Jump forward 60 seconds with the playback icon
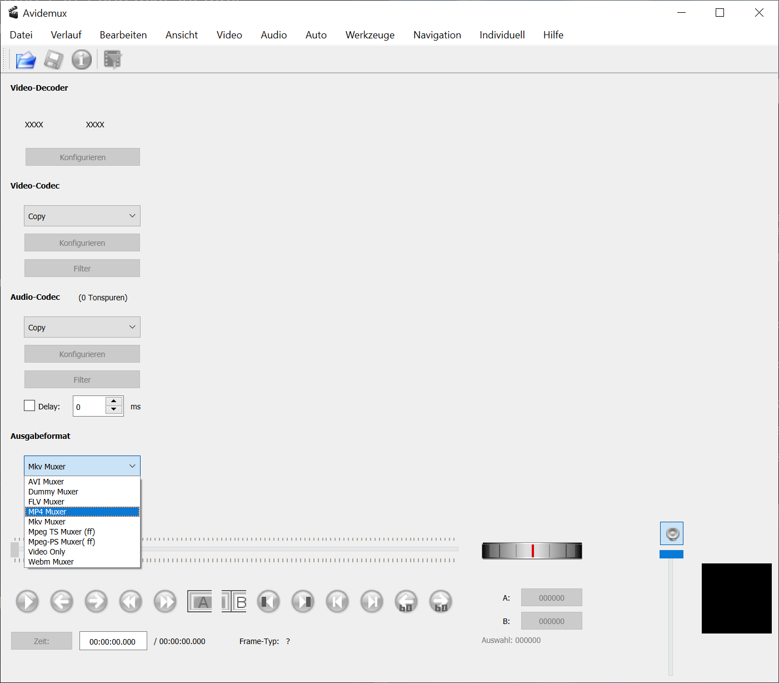The image size is (779, 683). tap(440, 601)
